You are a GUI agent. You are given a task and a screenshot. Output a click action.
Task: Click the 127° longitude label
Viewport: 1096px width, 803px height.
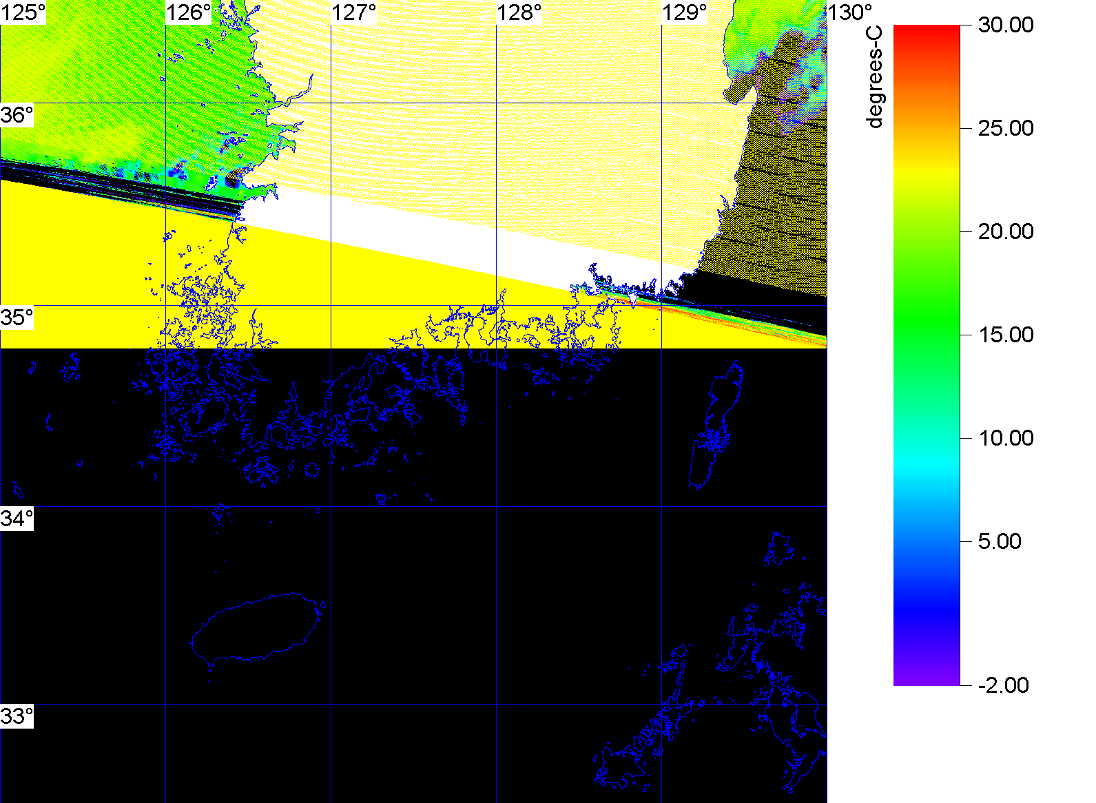click(354, 12)
